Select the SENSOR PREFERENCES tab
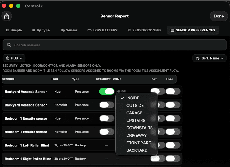This screenshot has height=167, width=230. (x=193, y=30)
